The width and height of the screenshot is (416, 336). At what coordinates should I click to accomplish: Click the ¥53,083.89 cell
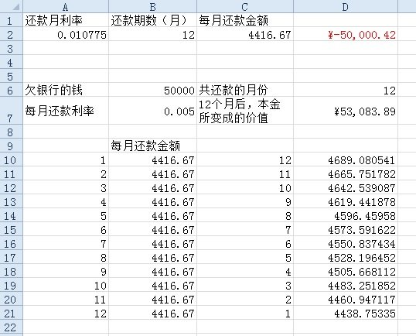pyautogui.click(x=346, y=111)
